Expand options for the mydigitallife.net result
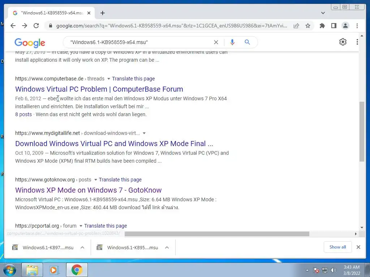Viewport: 370px width, 277px height. [x=144, y=133]
